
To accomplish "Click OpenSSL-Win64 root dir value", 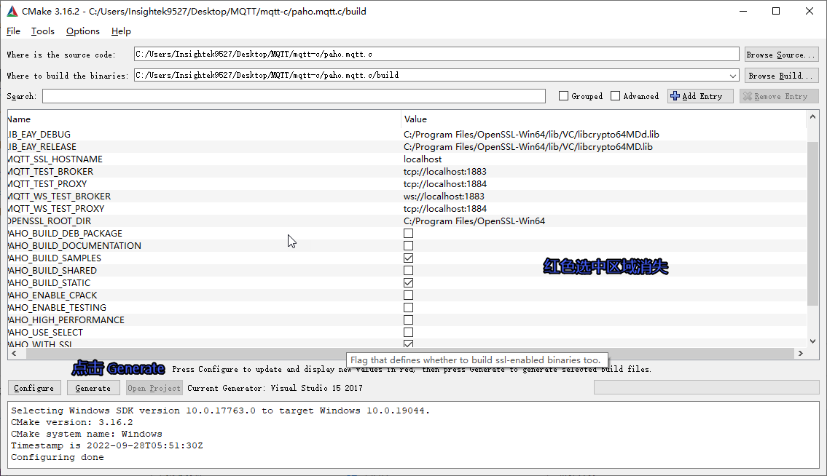I will (474, 221).
